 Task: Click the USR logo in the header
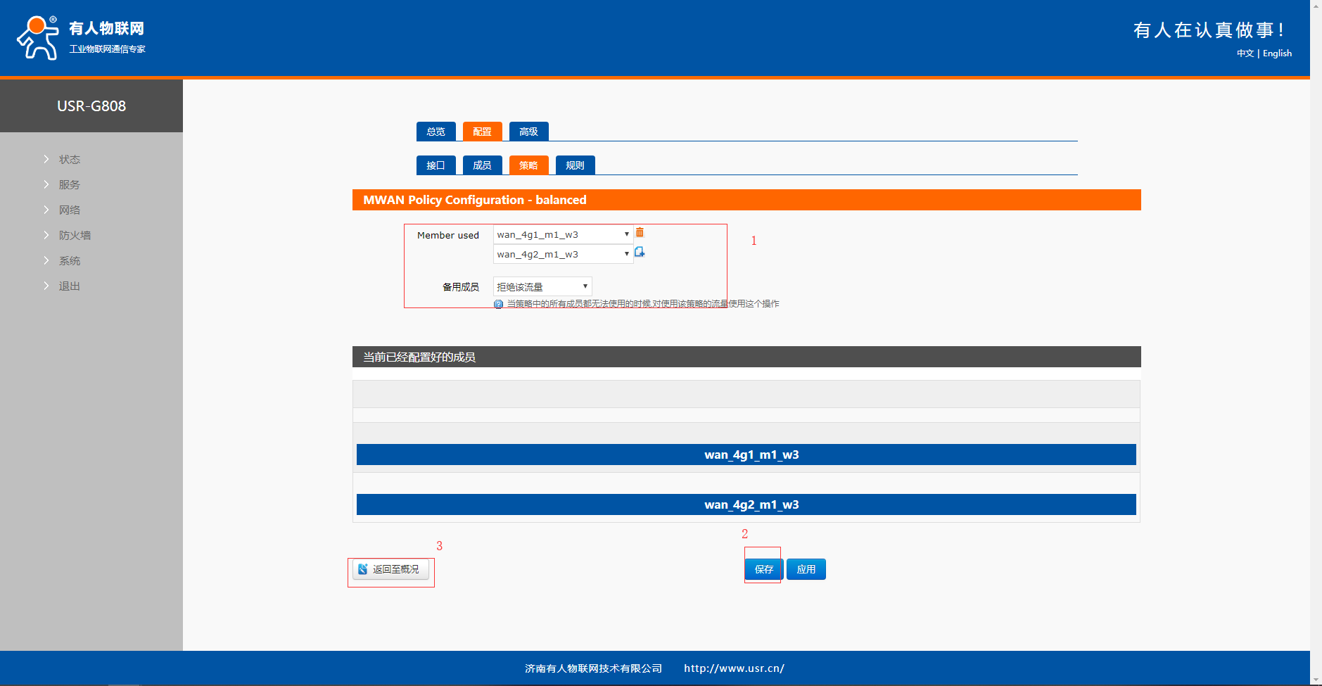tap(38, 38)
